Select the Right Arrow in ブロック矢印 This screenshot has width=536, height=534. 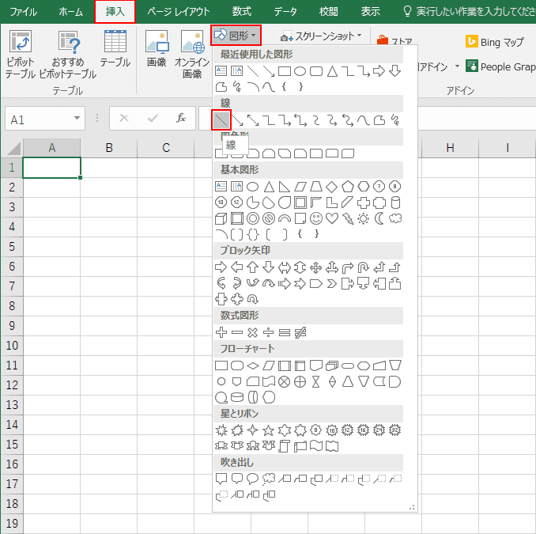pos(221,267)
